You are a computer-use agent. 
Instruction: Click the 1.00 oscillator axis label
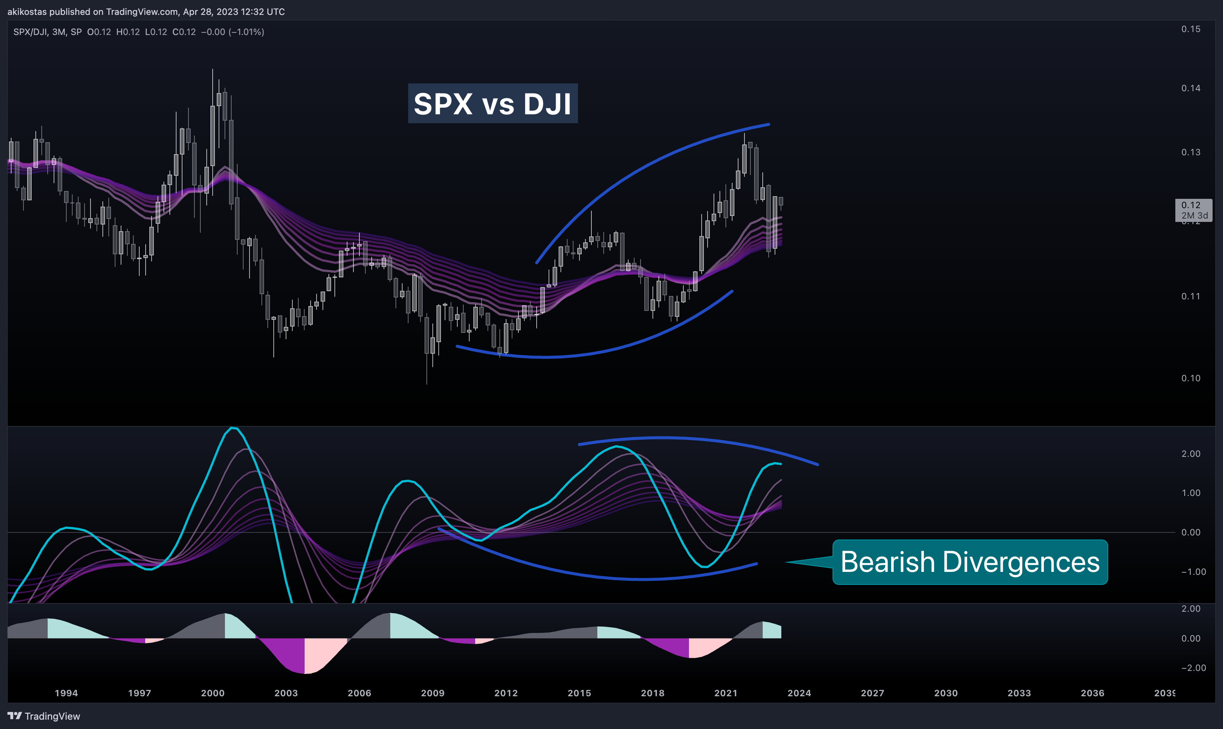coord(1191,493)
